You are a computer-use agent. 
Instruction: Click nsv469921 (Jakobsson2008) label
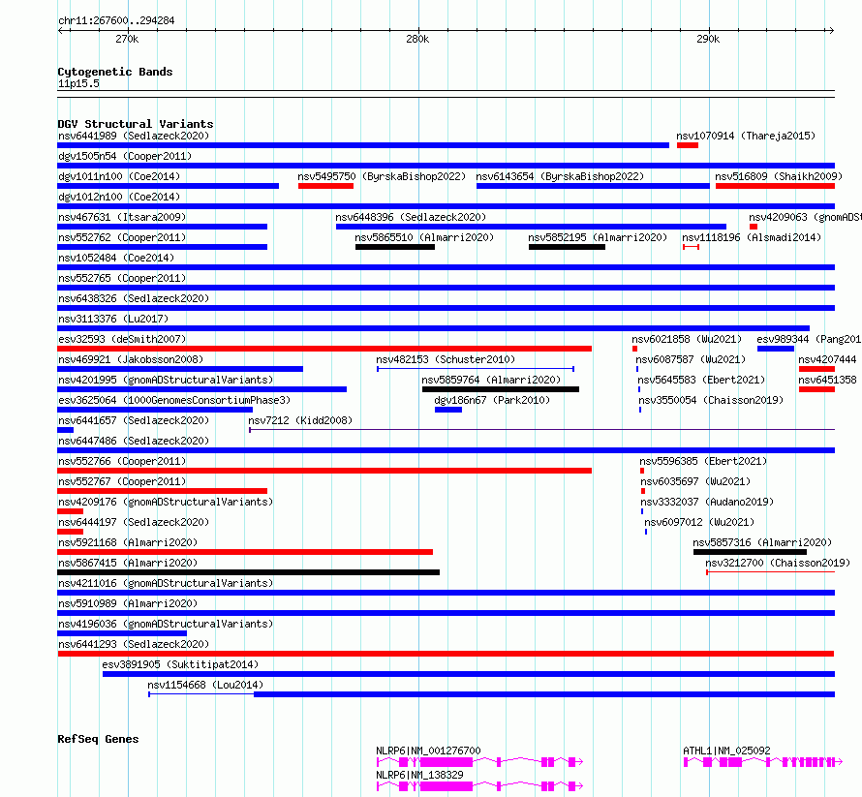131,359
